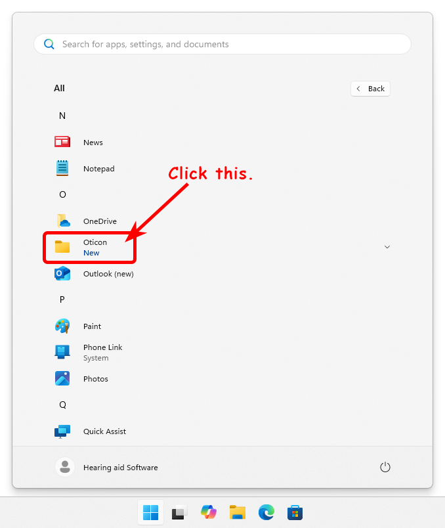Open the power options button

coord(385,467)
